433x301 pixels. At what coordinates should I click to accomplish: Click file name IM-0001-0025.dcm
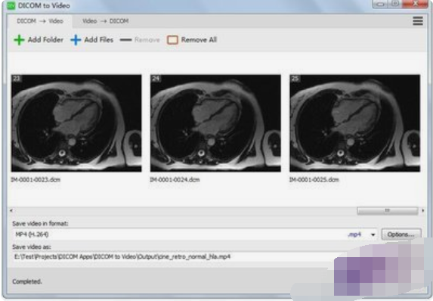coord(314,180)
